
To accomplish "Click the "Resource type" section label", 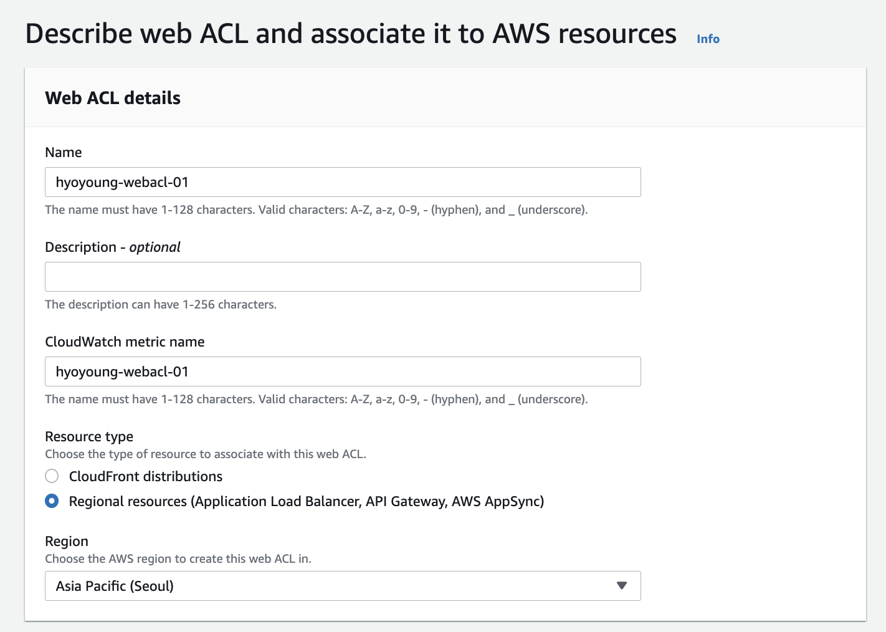I will click(89, 437).
